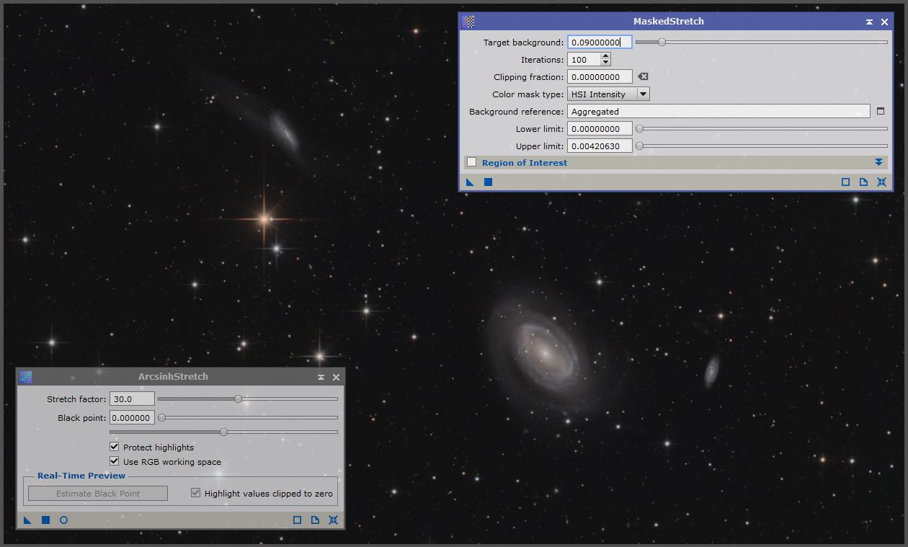Screen dimensions: 908x547
Task: Click Apply square icon in MaskedStretch
Action: pos(488,182)
